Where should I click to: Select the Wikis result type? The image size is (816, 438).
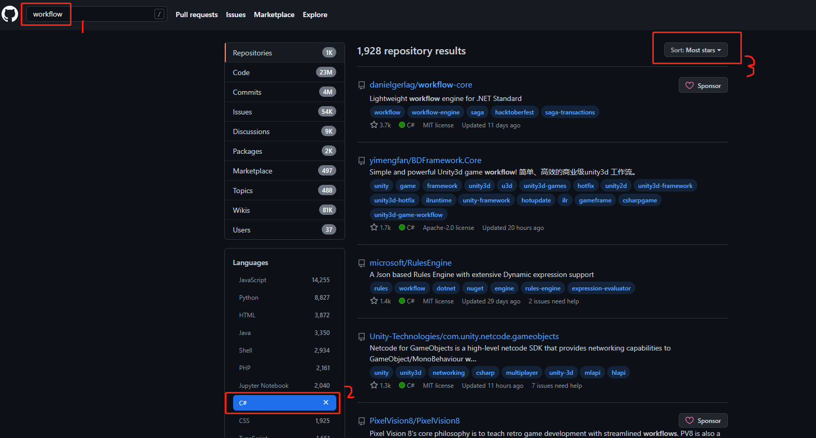pyautogui.click(x=284, y=210)
